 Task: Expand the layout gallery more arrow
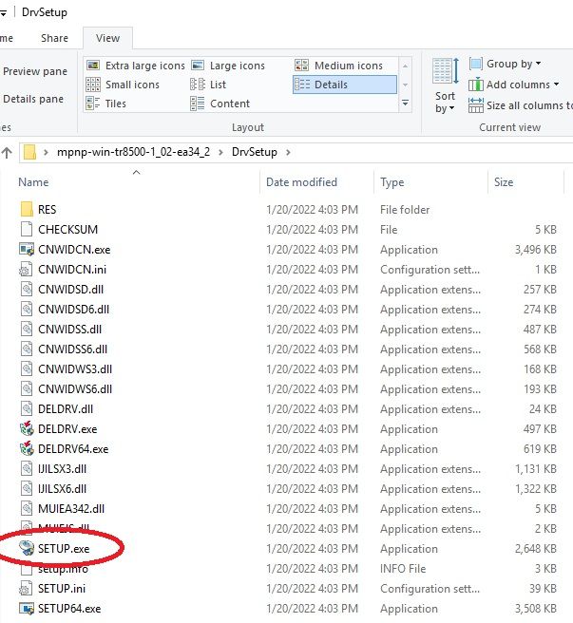(x=406, y=104)
